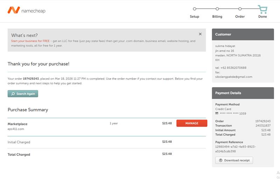
Task: Click the Setup step label
Action: pos(194,17)
